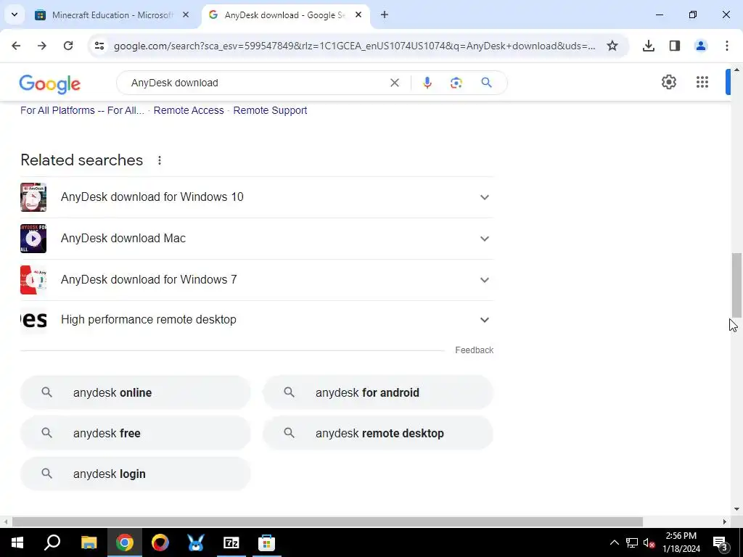Open the muted volume tray icon
743x557 pixels.
649,542
